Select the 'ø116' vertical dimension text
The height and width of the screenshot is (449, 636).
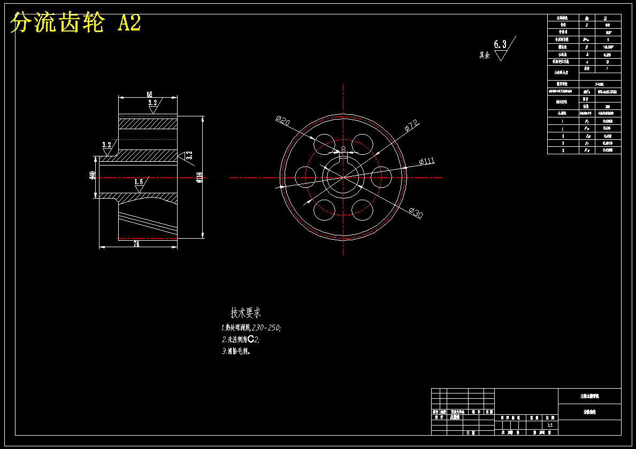coord(199,177)
